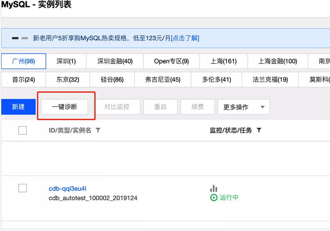
Task: Open the 硅谷(86) region tab
Action: [x=112, y=79]
